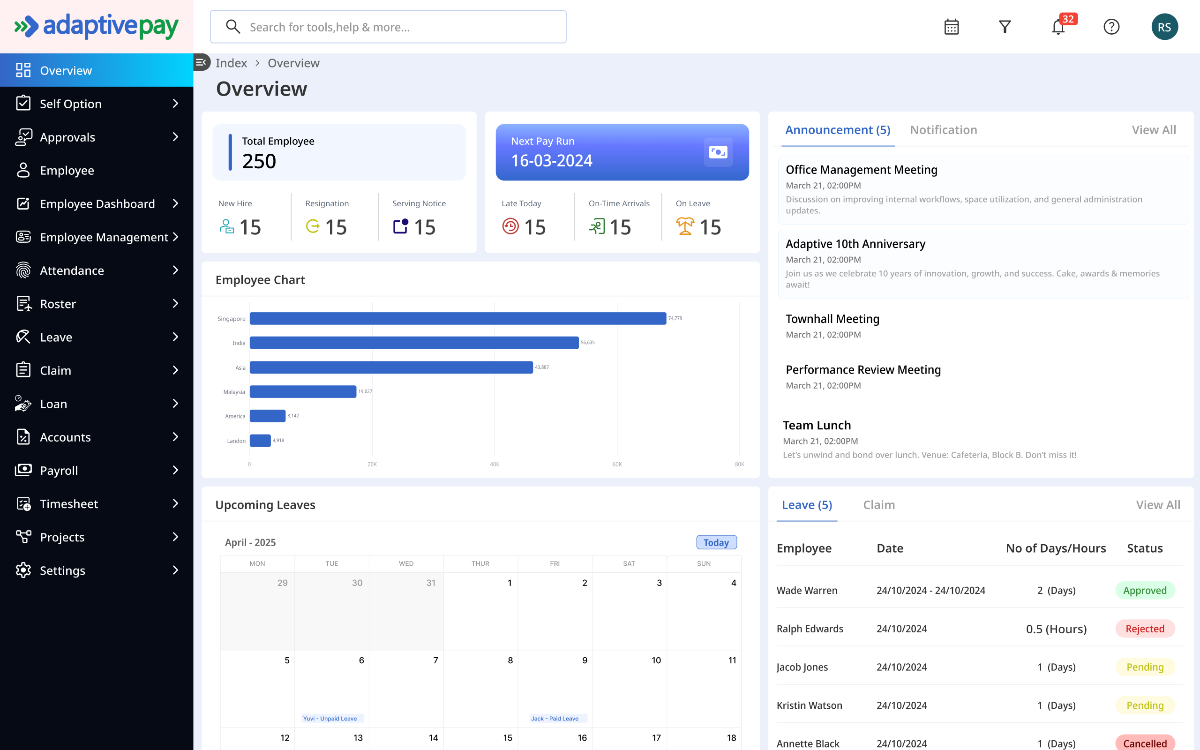Expand the Payroll submenu chevron

(x=175, y=470)
